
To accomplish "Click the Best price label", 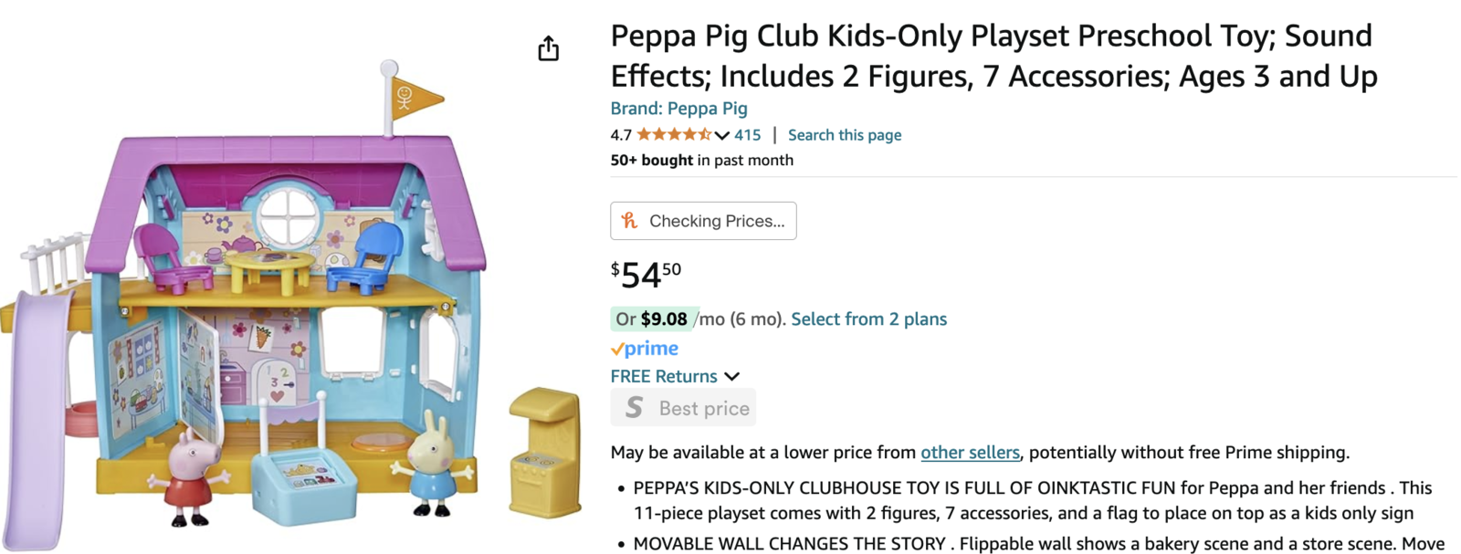I will tap(704, 408).
